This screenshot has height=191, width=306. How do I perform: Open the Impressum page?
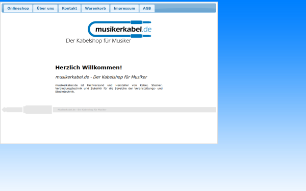[124, 8]
